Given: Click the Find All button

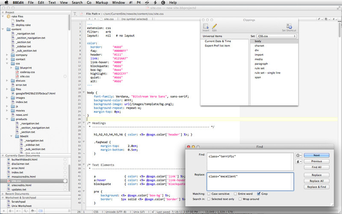Looking at the screenshot, I should pos(316,167).
